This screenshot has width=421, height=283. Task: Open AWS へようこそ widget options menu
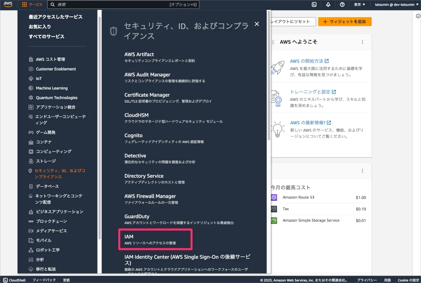click(362, 42)
